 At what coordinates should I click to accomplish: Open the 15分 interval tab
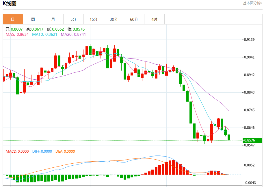94,19
